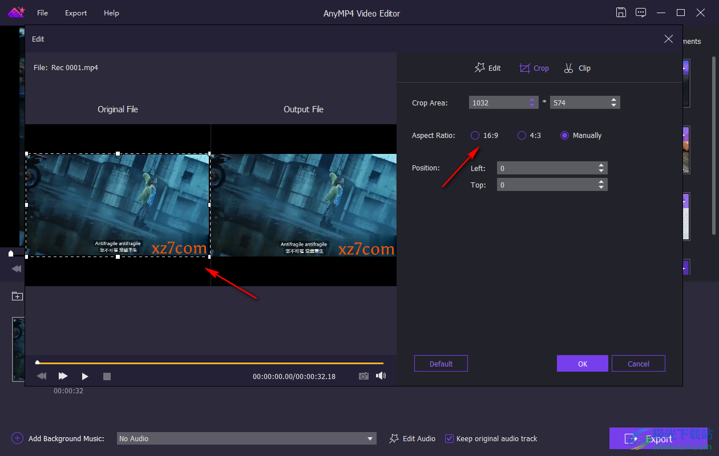Open the No Audio background music dropdown
This screenshot has height=456, width=719.
tap(247, 438)
